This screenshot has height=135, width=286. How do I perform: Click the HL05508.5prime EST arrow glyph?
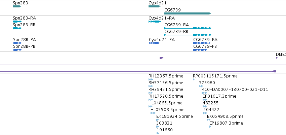point(153,113)
